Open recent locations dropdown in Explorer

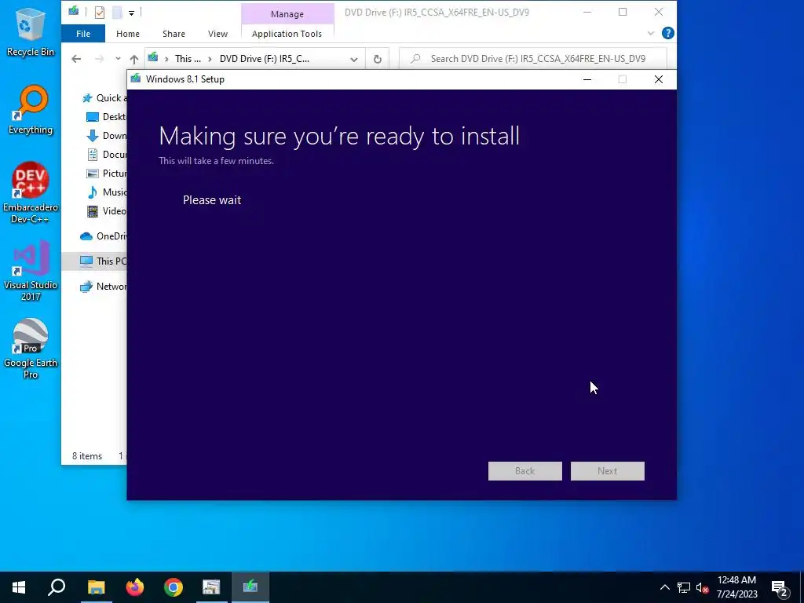coord(118,58)
